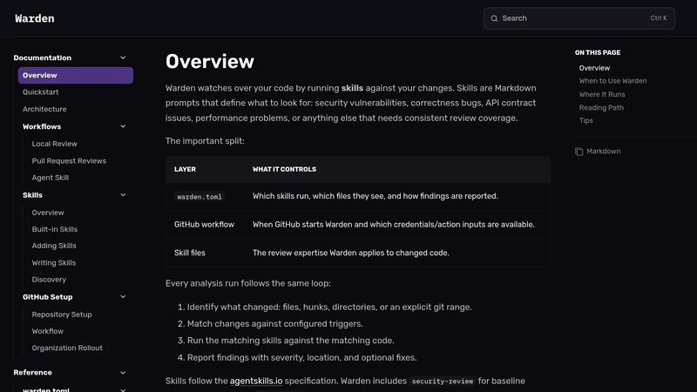Go to Pull Request Reviews
Viewport: 697px width, 392px height.
[69, 161]
